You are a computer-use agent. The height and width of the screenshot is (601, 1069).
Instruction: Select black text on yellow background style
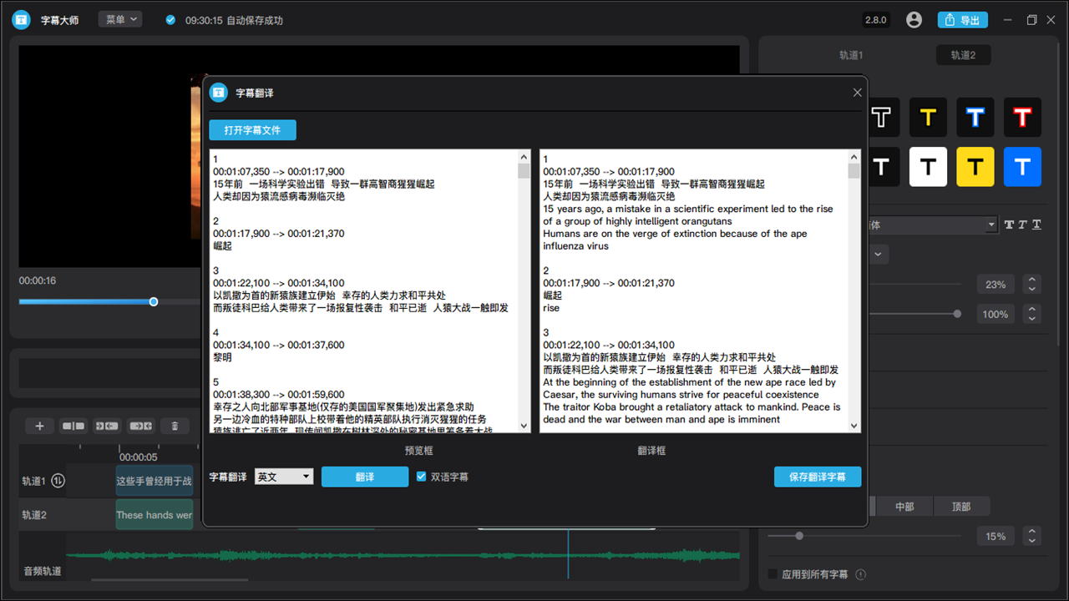975,167
